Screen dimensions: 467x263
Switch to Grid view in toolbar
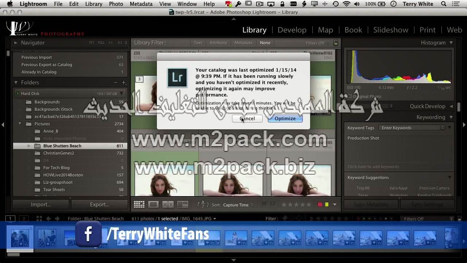(x=139, y=205)
